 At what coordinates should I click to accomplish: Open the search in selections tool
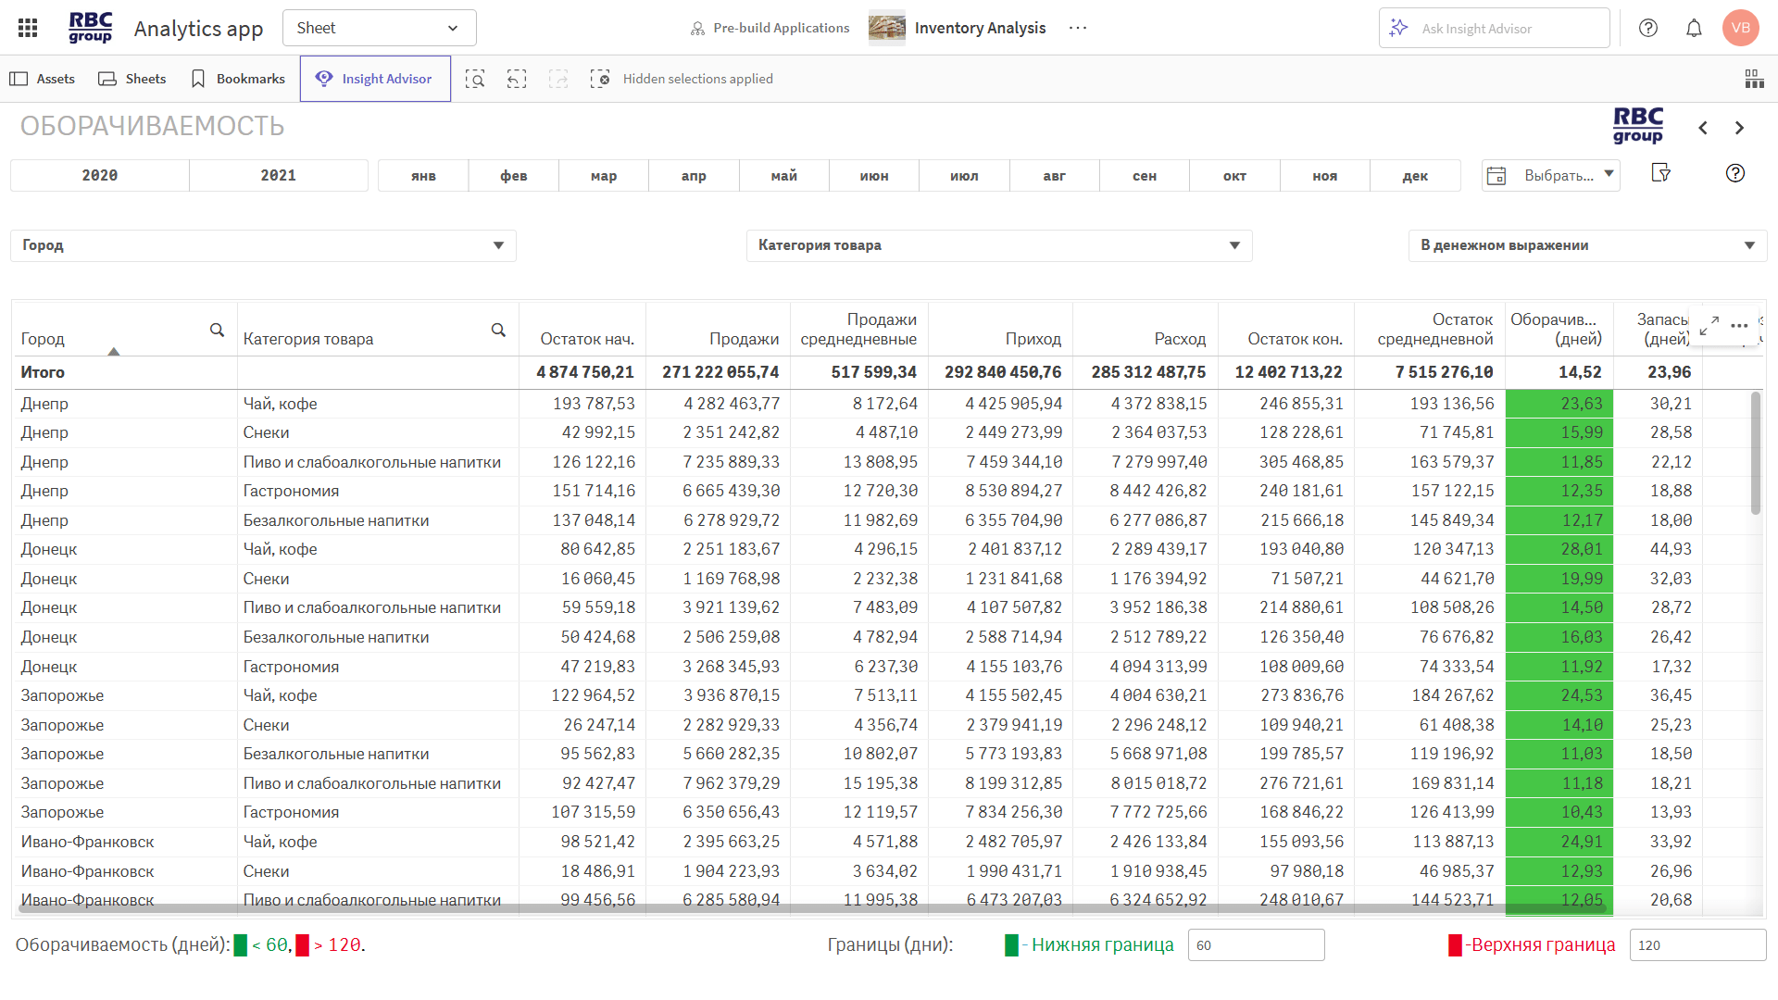tap(475, 79)
